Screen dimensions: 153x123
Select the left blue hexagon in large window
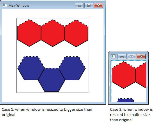pyautogui.click(x=31, y=68)
